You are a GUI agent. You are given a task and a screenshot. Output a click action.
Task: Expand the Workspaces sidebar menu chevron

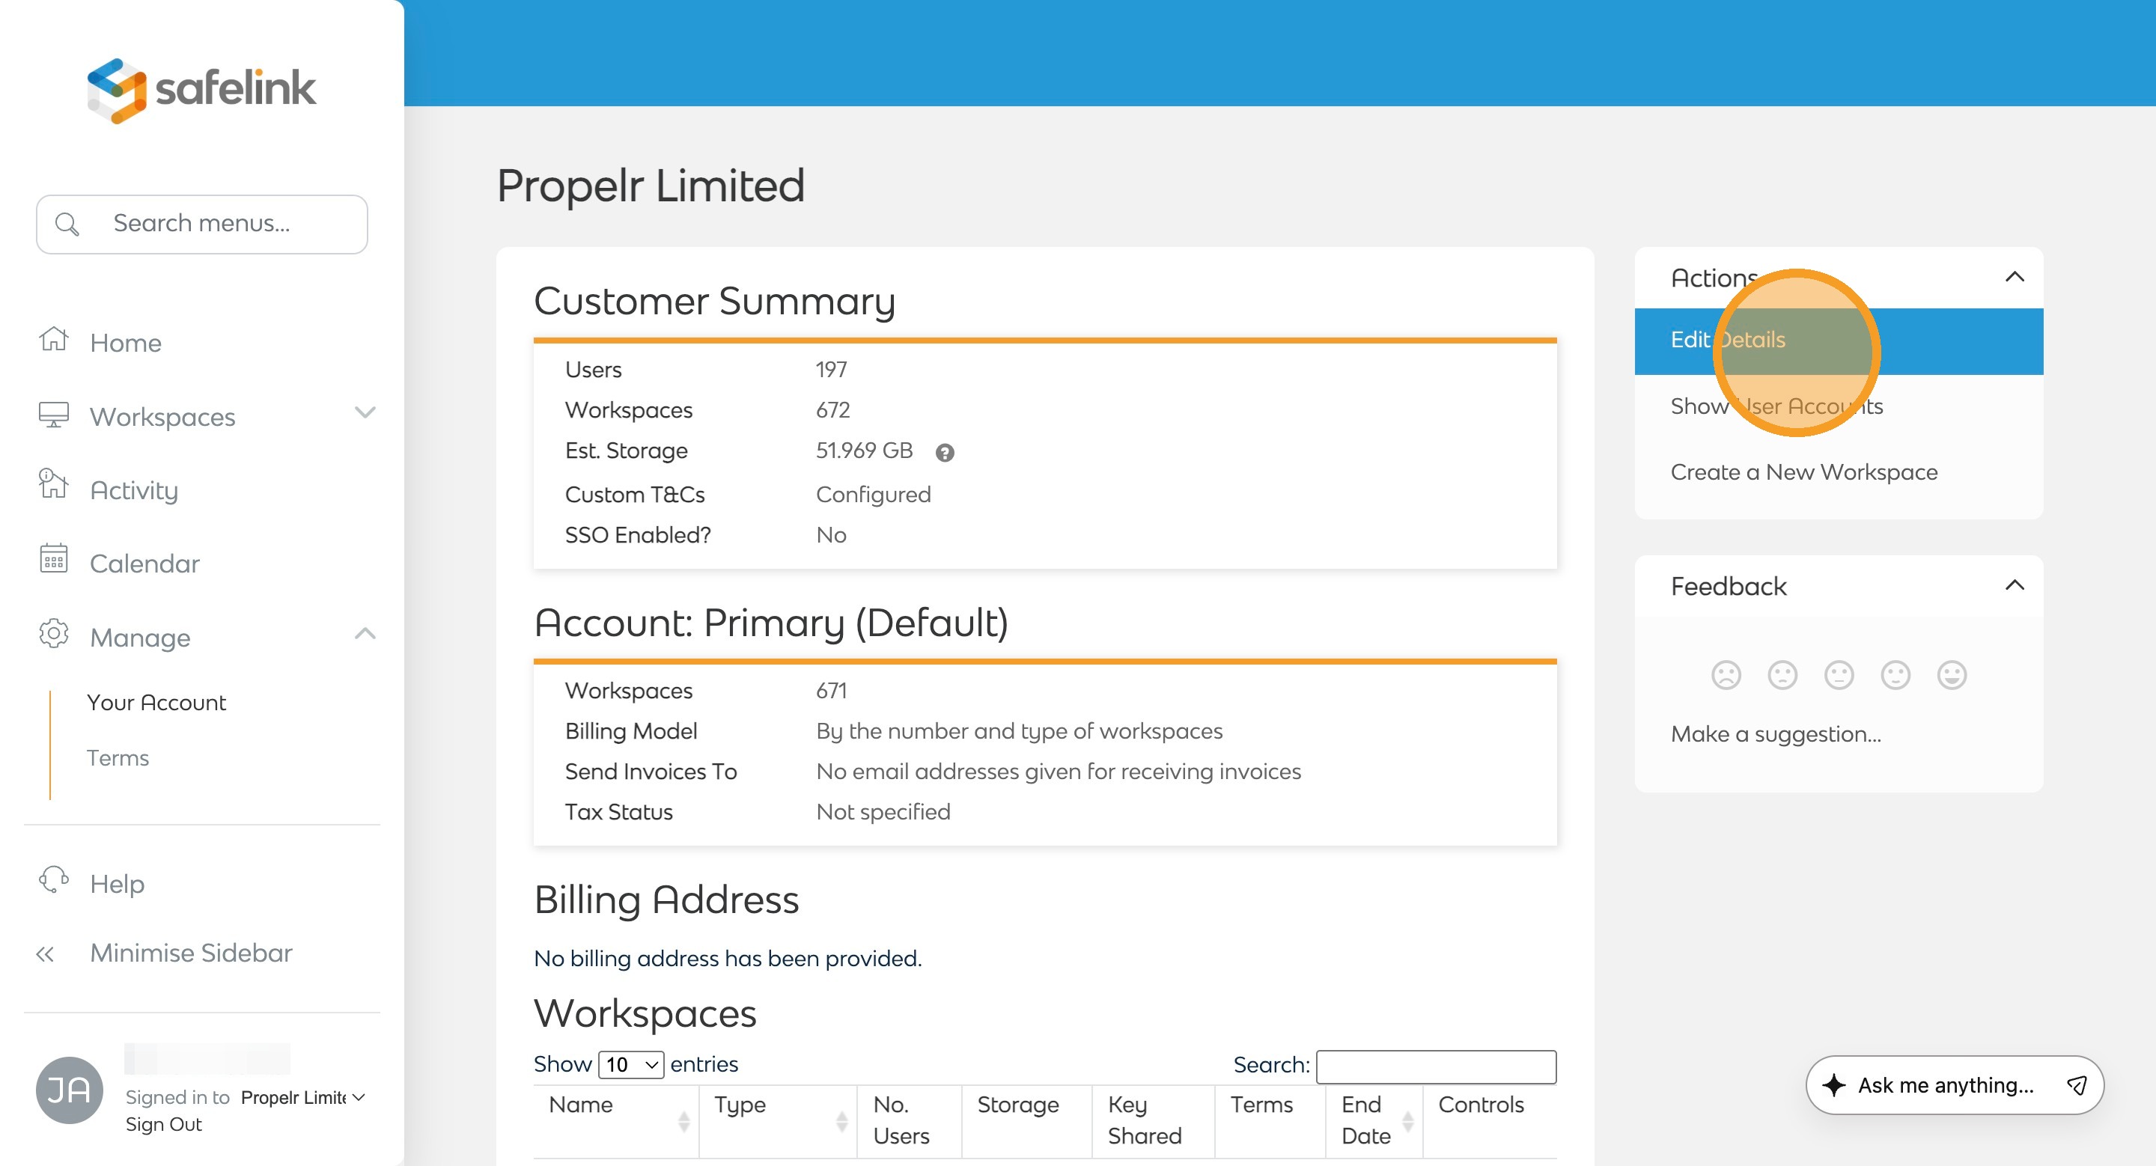[365, 412]
